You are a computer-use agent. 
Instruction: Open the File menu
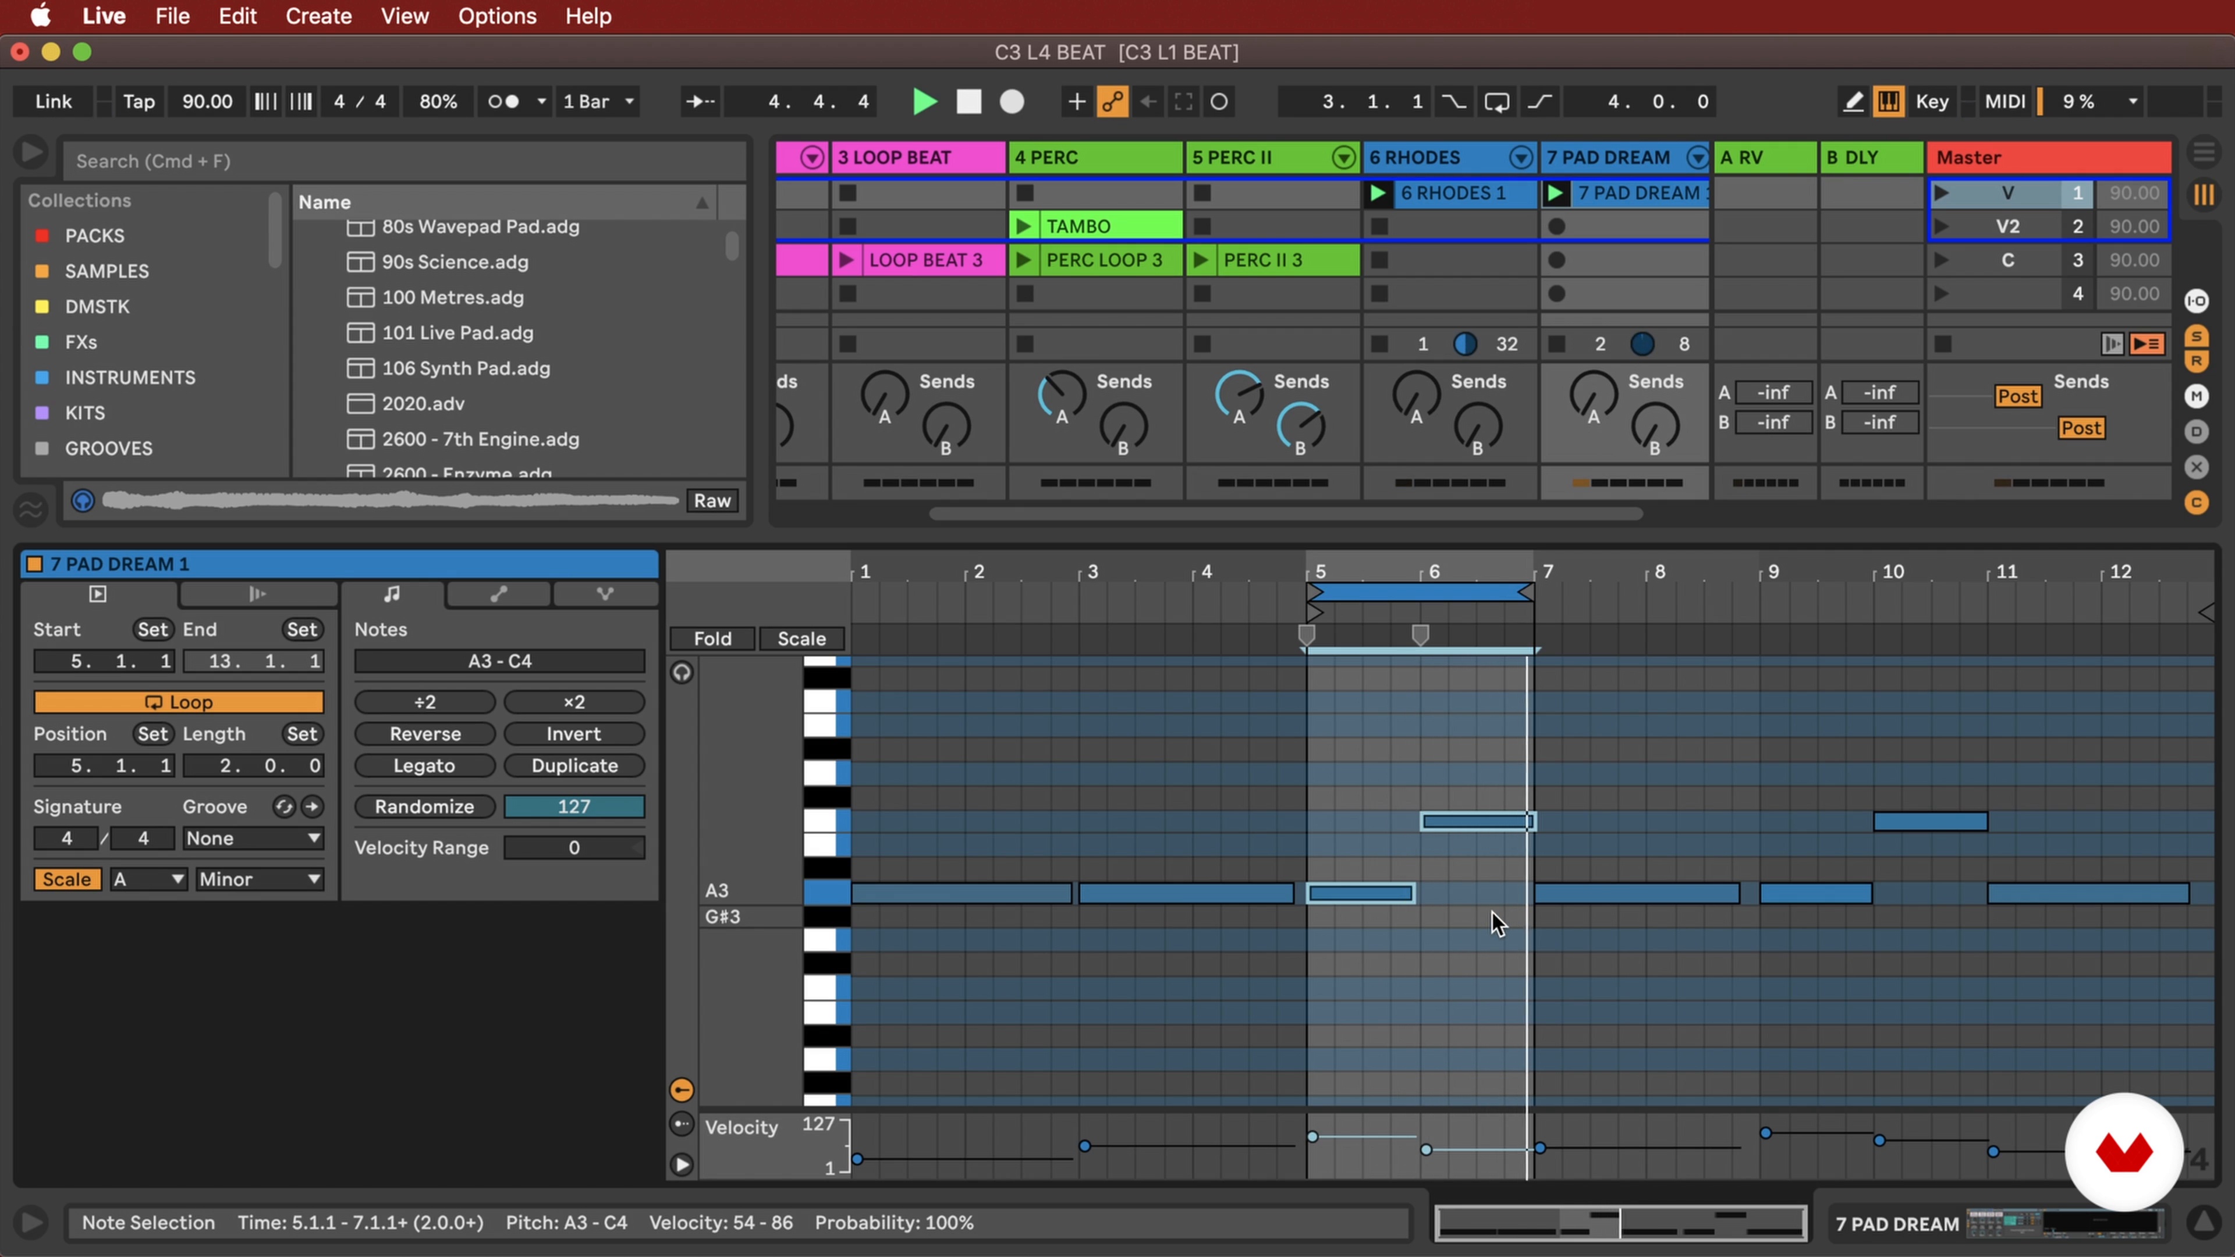[172, 16]
